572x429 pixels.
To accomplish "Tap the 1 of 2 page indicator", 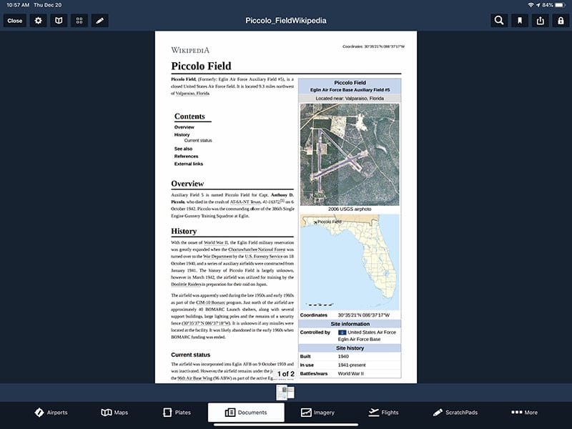I will (285, 373).
